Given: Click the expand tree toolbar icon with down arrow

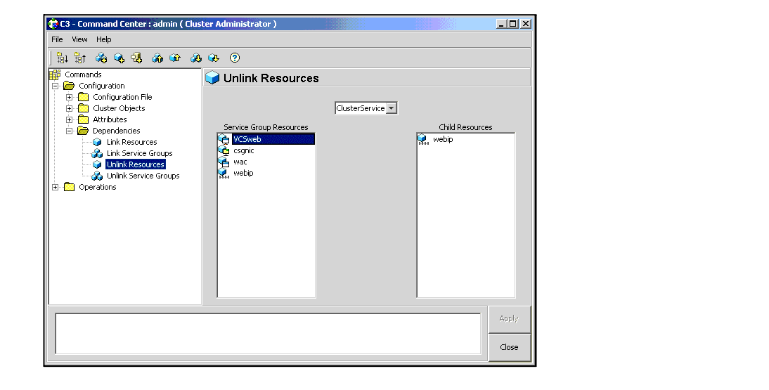Looking at the screenshot, I should pos(63,58).
